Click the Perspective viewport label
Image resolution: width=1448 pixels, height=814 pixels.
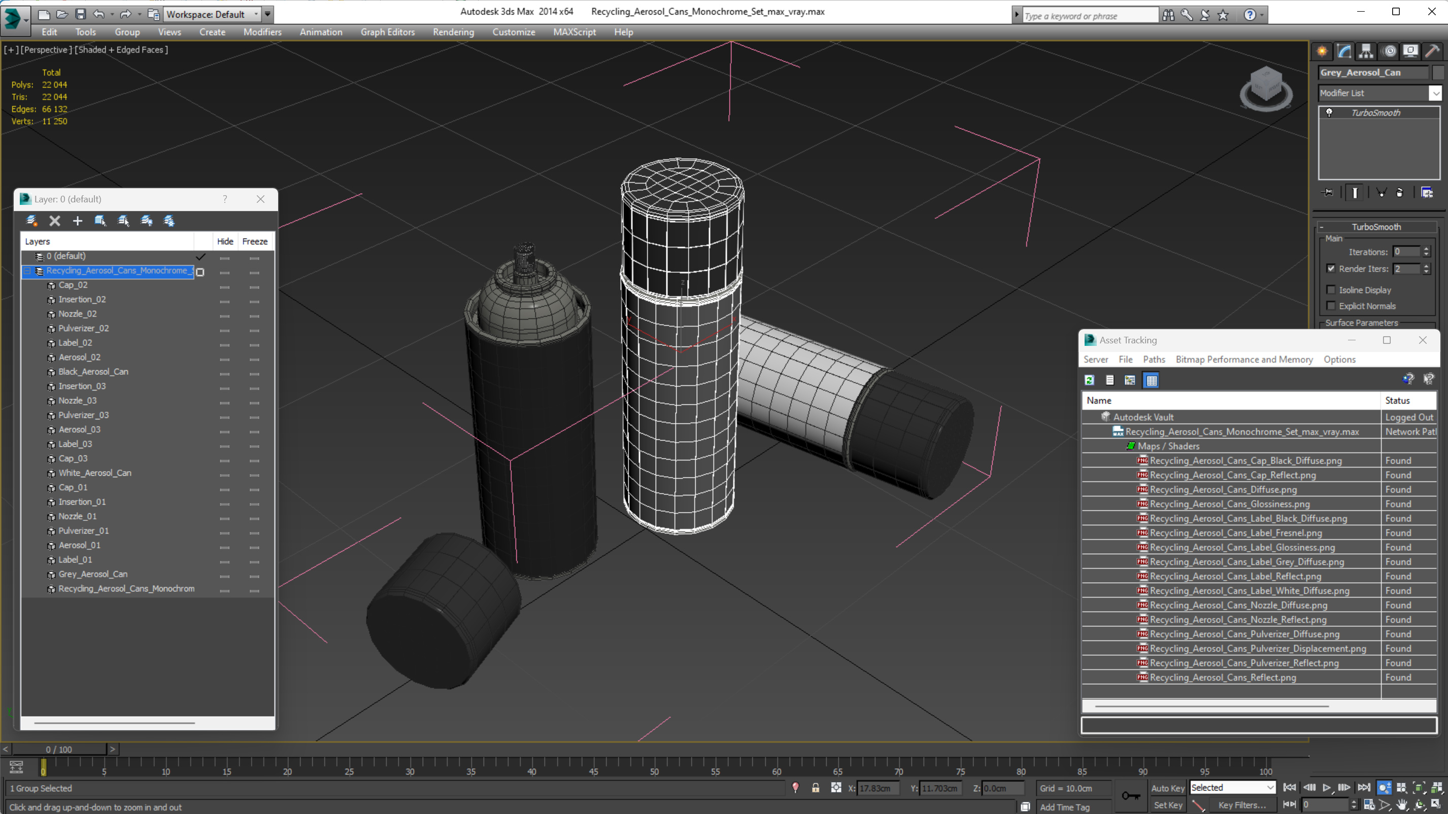[x=46, y=49]
